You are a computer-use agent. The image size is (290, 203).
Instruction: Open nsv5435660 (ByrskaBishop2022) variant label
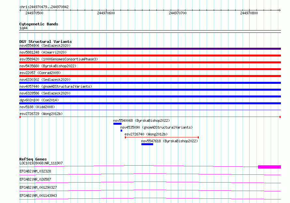[48, 66]
